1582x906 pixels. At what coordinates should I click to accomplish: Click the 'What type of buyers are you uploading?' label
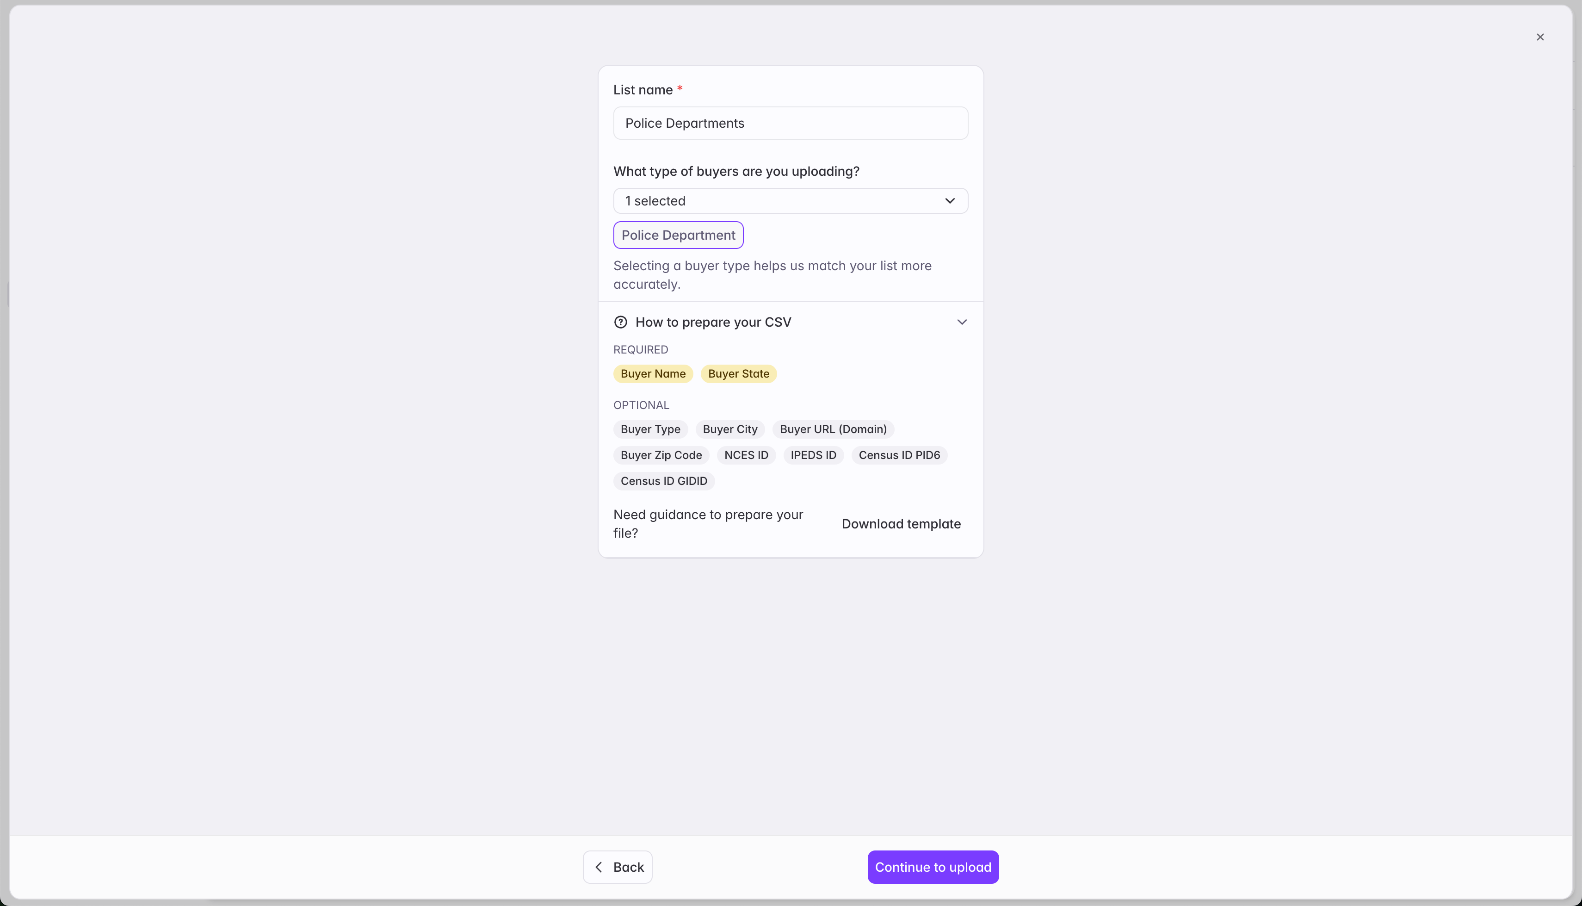pyautogui.click(x=735, y=172)
